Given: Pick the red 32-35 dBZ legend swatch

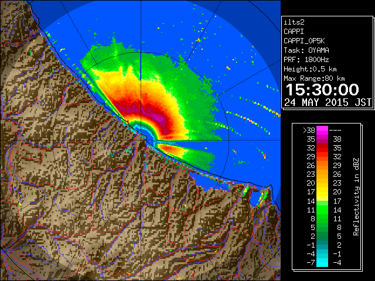Looking at the screenshot, I should pyautogui.click(x=322, y=148).
